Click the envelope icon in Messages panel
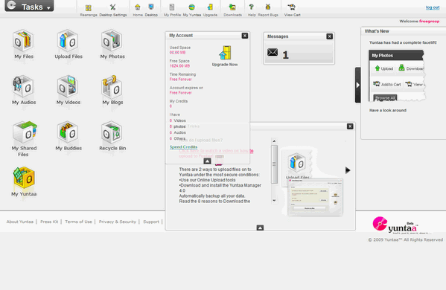Image resolution: width=446 pixels, height=290 pixels. click(273, 52)
